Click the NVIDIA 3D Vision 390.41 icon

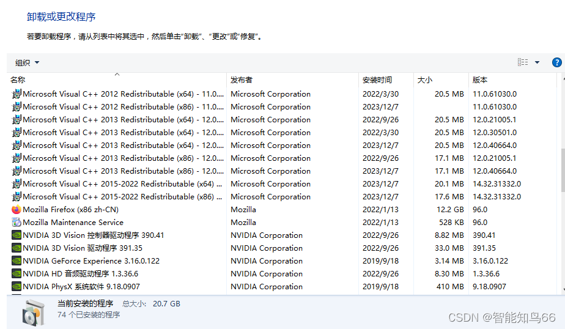[17, 235]
